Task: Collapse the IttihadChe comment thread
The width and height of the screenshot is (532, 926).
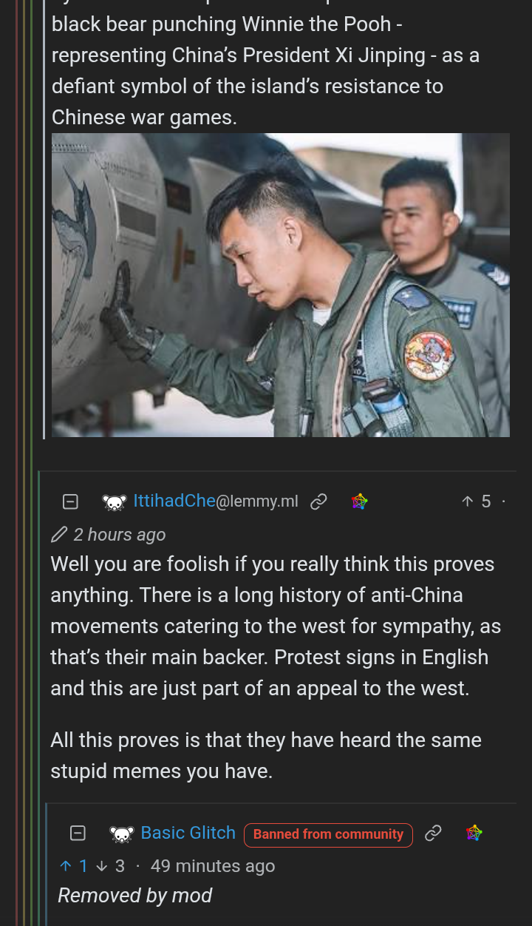Action: [70, 502]
